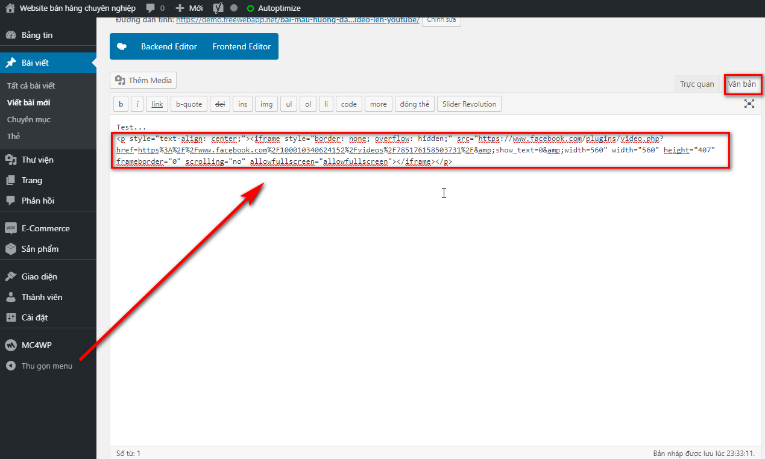Open E-Commerce WooCommerce menu
Viewport: 765px width, 459px height.
tap(45, 228)
